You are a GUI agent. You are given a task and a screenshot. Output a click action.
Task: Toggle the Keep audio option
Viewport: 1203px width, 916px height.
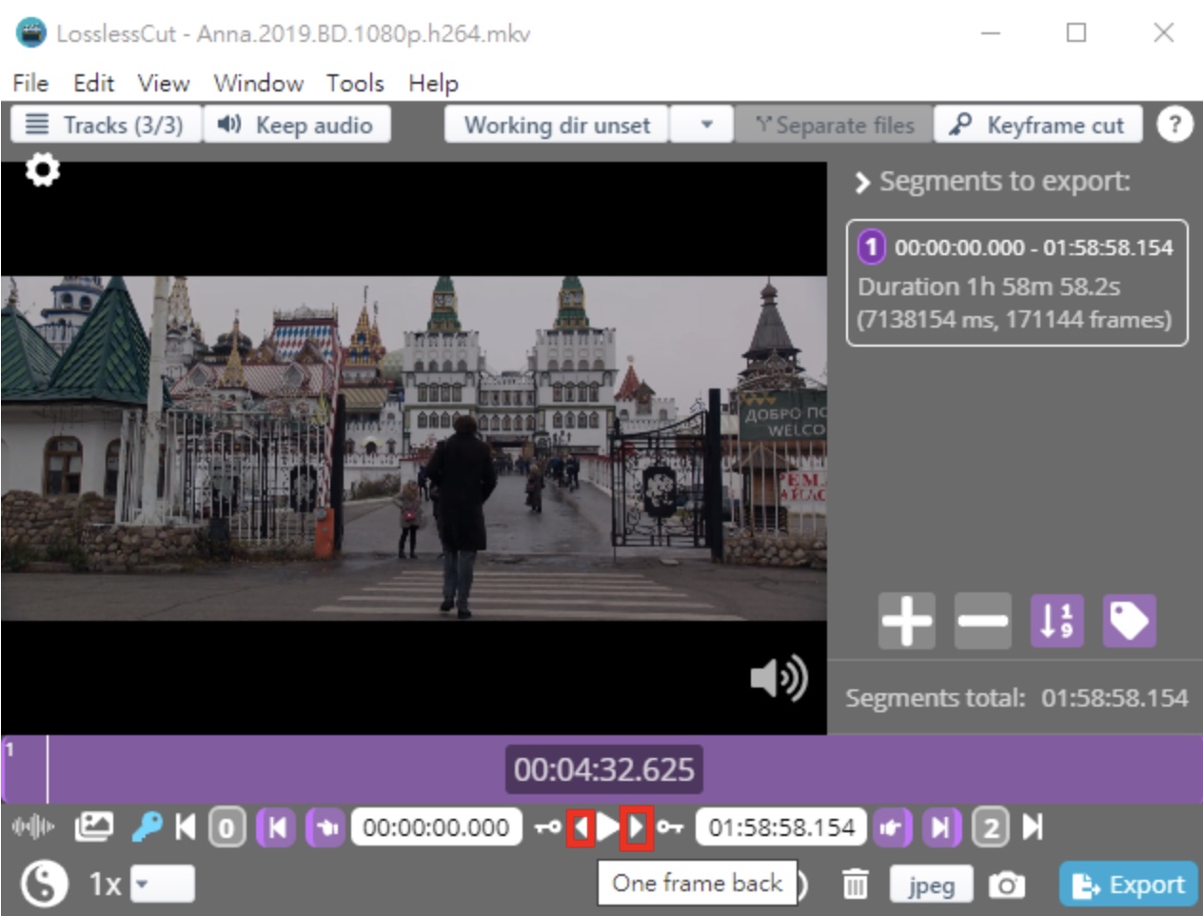[x=296, y=125]
